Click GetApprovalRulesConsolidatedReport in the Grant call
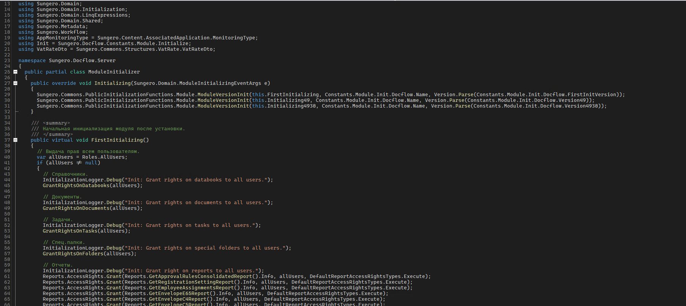The width and height of the screenshot is (686, 306). pyautogui.click(x=200, y=276)
